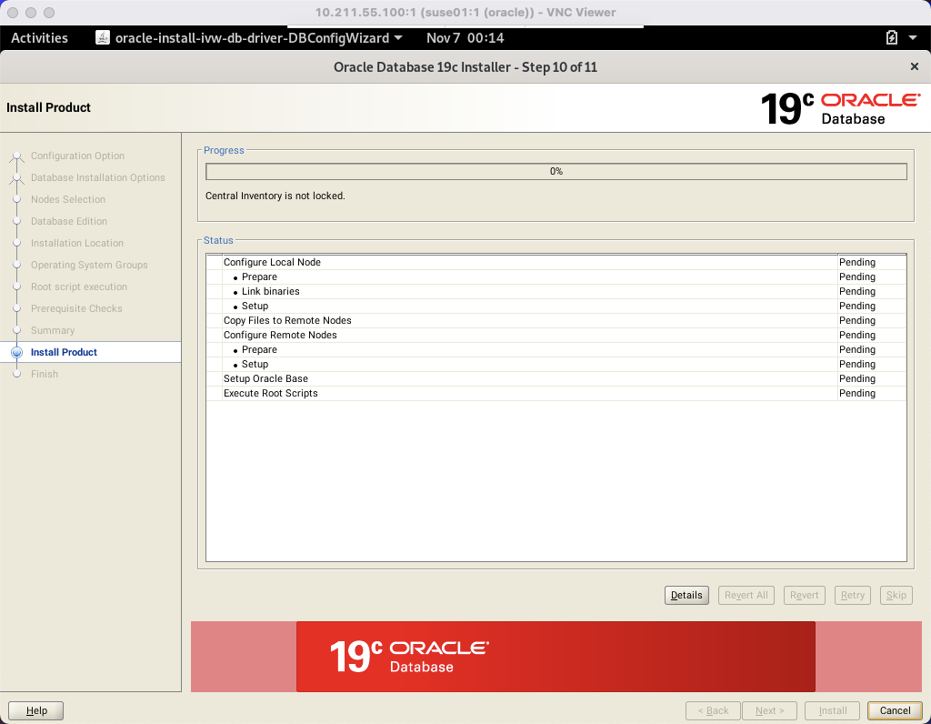Select the Summary step

[x=53, y=330]
